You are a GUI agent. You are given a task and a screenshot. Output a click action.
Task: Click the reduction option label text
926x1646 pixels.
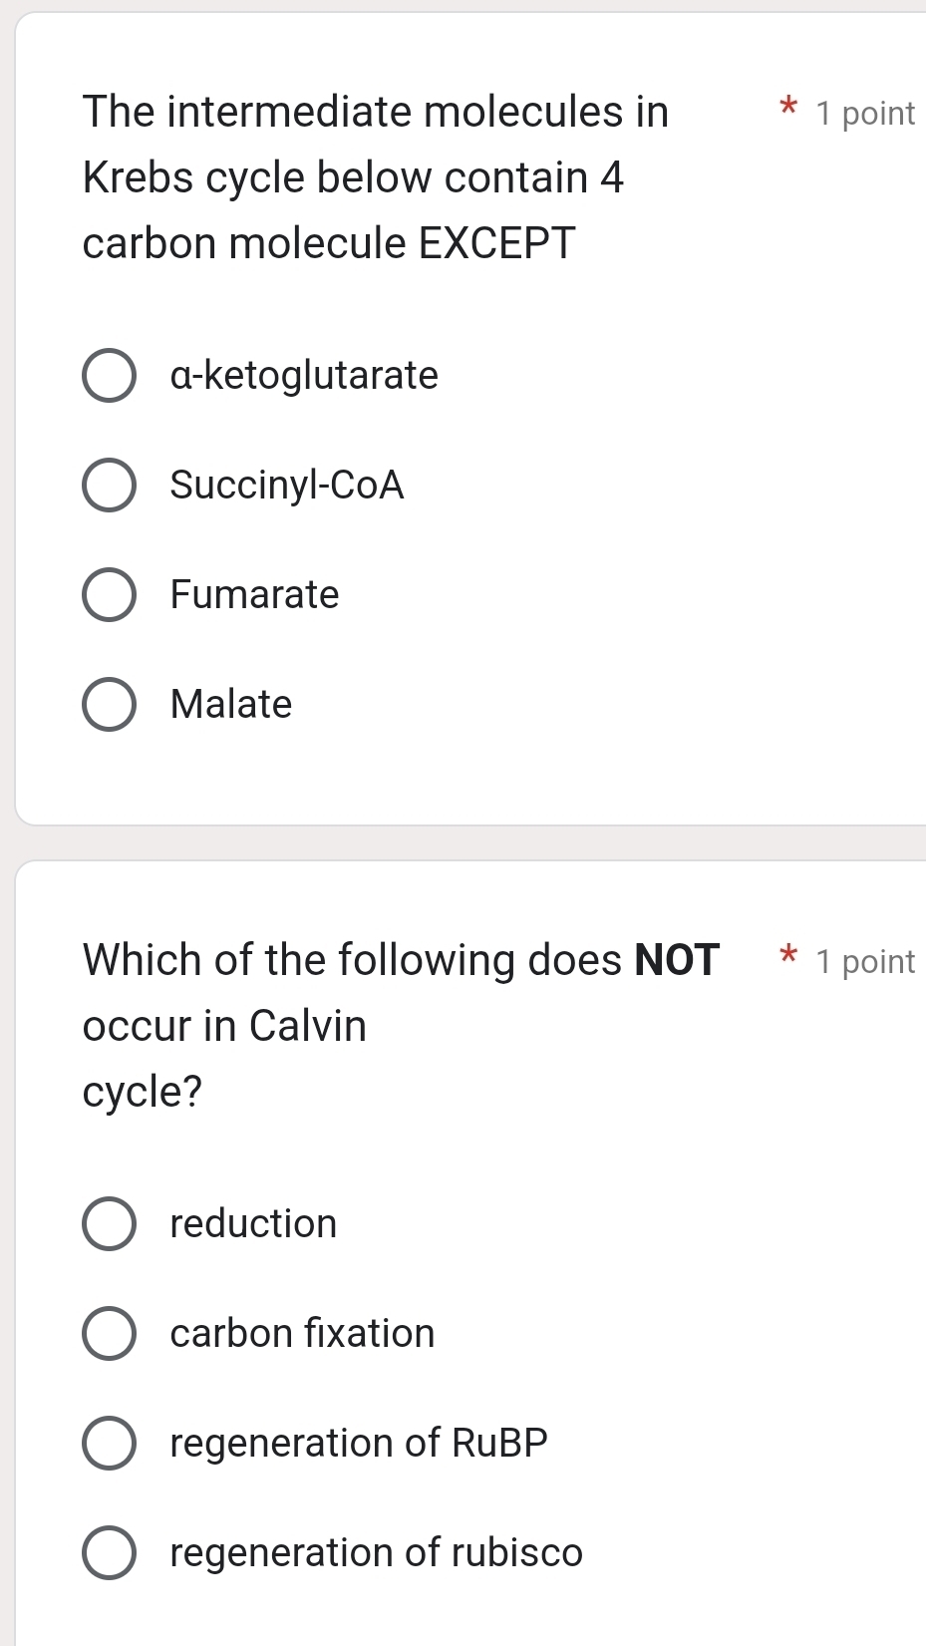tap(253, 1224)
